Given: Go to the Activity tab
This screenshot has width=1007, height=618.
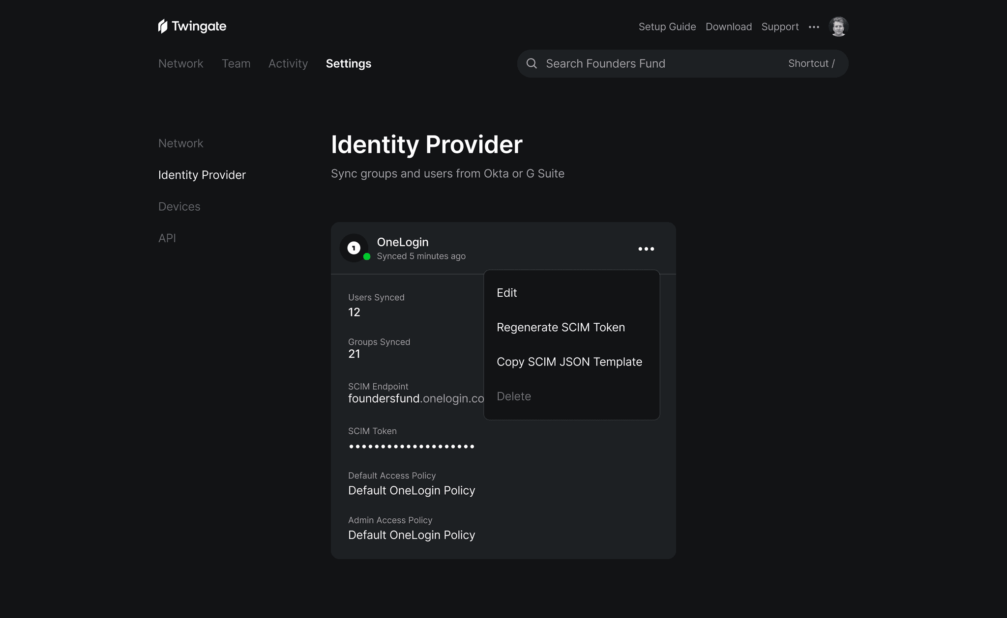Looking at the screenshot, I should tap(288, 63).
